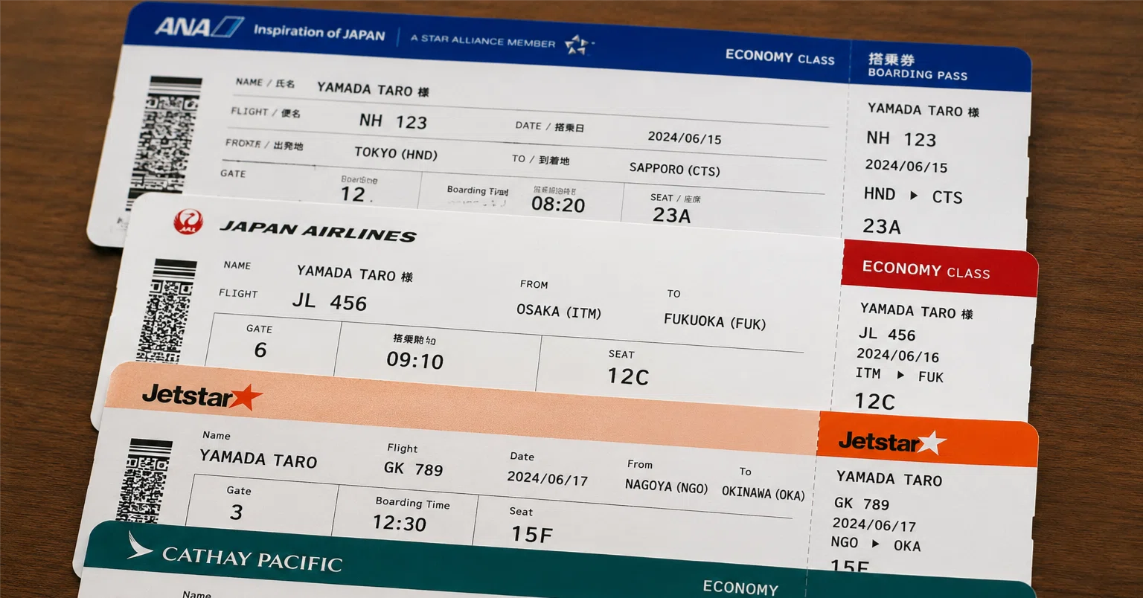Viewport: 1143px width, 598px height.
Task: Click 'ECONOMY CLASS' on the blue ANA header
Action: tap(780, 57)
